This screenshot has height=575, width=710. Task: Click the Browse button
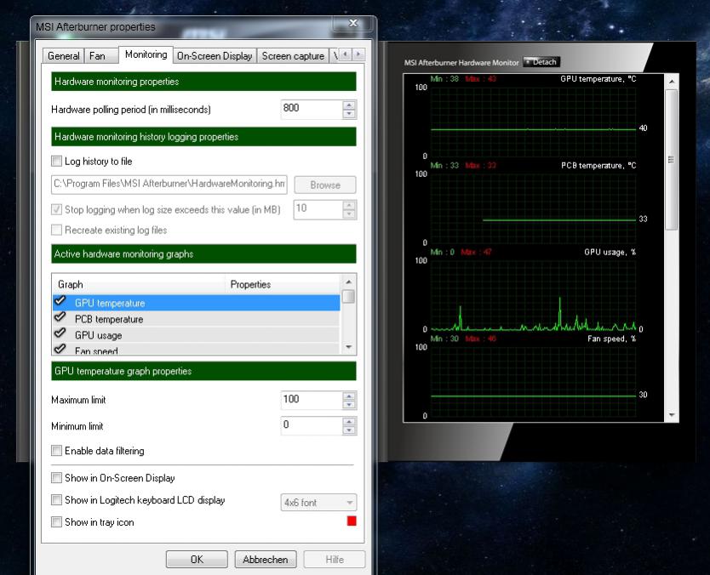325,185
